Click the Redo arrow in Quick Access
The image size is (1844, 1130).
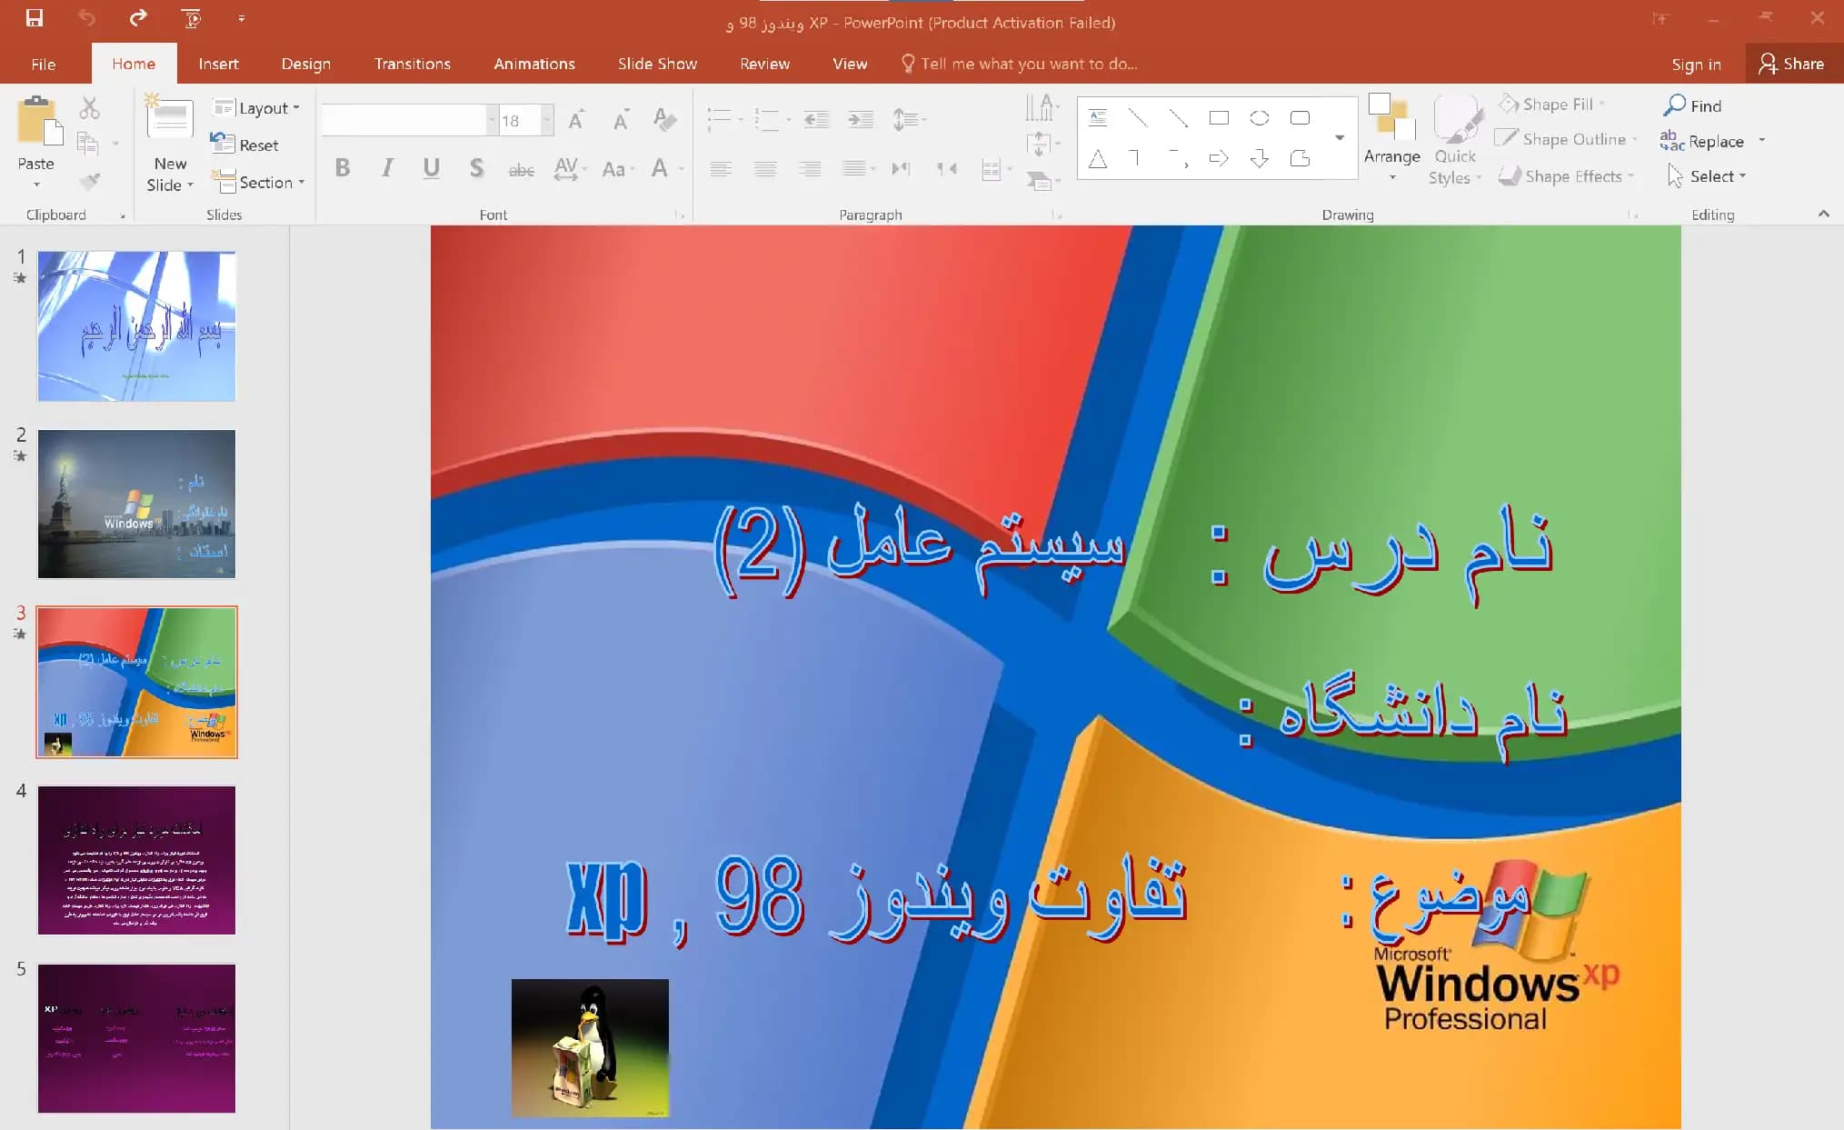[x=138, y=17]
